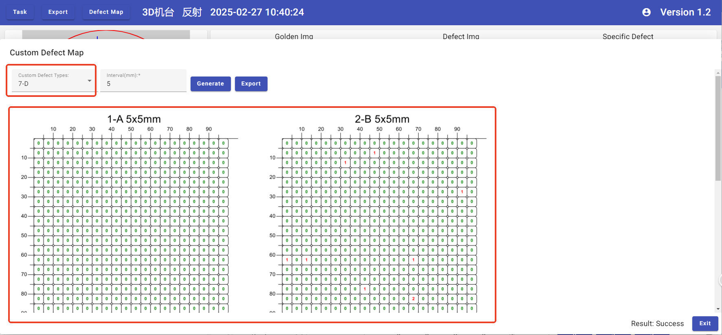
Task: Click the scrollbar up arrow in the dialog
Action: coord(718,73)
